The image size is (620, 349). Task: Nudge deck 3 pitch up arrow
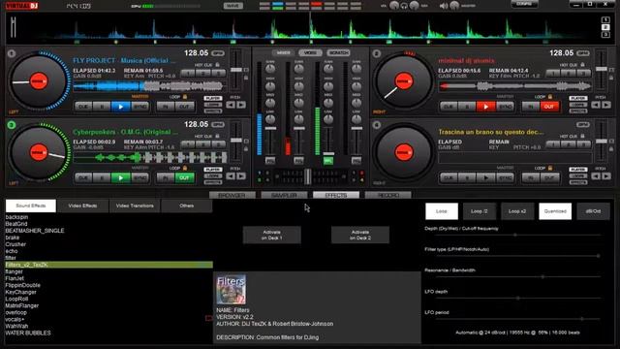(241, 176)
